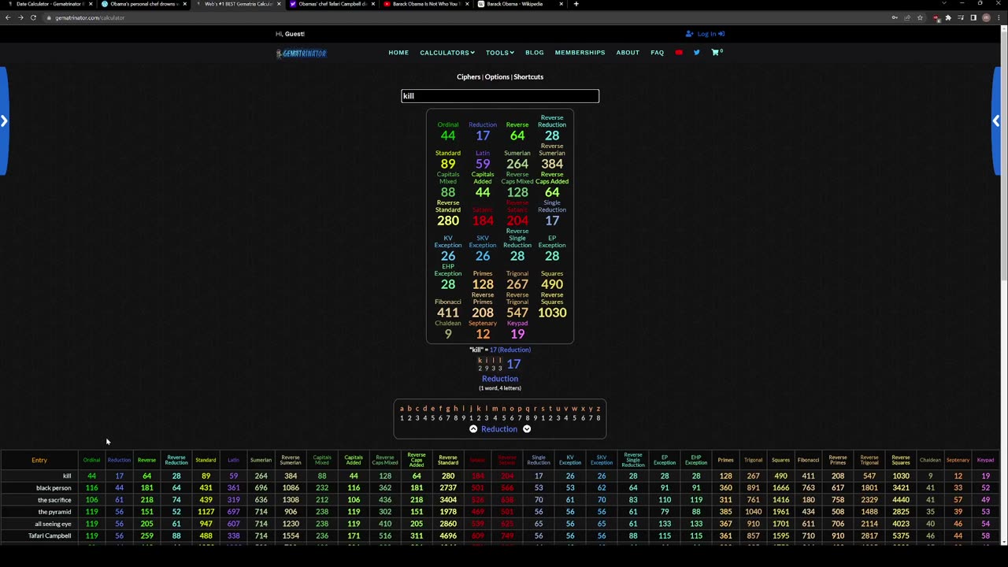This screenshot has height=567, width=1008.
Task: Switch to the Barack Obama Wikipedia tab
Action: click(519, 4)
